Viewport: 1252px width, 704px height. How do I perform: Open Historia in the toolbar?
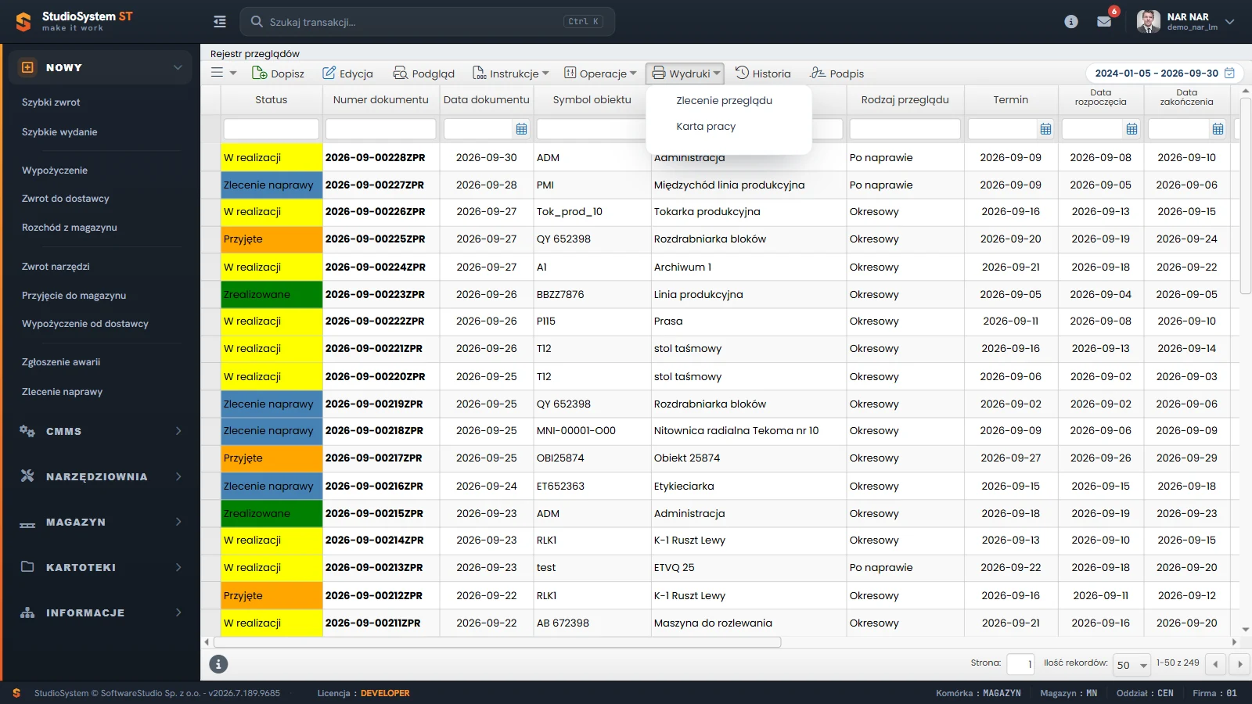coord(763,74)
